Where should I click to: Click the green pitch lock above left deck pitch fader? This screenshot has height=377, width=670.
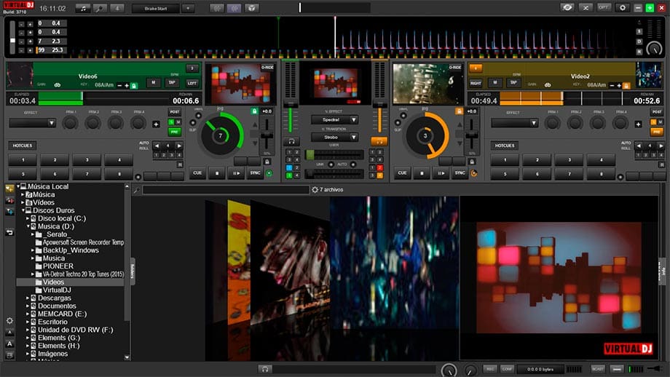(254, 111)
